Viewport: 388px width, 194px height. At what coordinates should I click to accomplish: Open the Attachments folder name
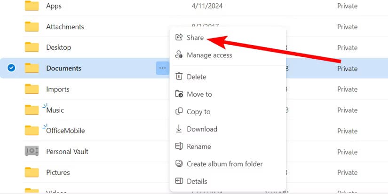[65, 27]
